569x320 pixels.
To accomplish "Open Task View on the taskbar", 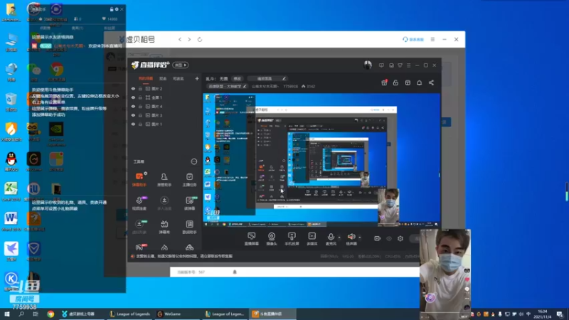I will click(x=35, y=314).
